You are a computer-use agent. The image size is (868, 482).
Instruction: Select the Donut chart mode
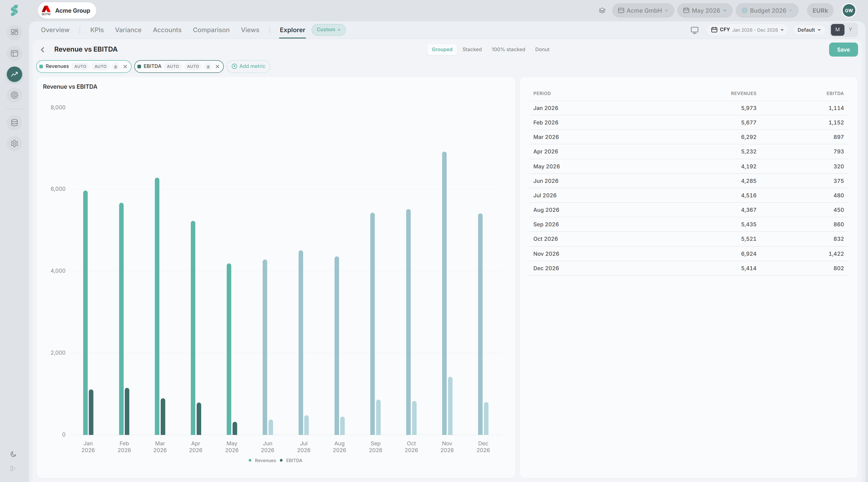click(542, 50)
